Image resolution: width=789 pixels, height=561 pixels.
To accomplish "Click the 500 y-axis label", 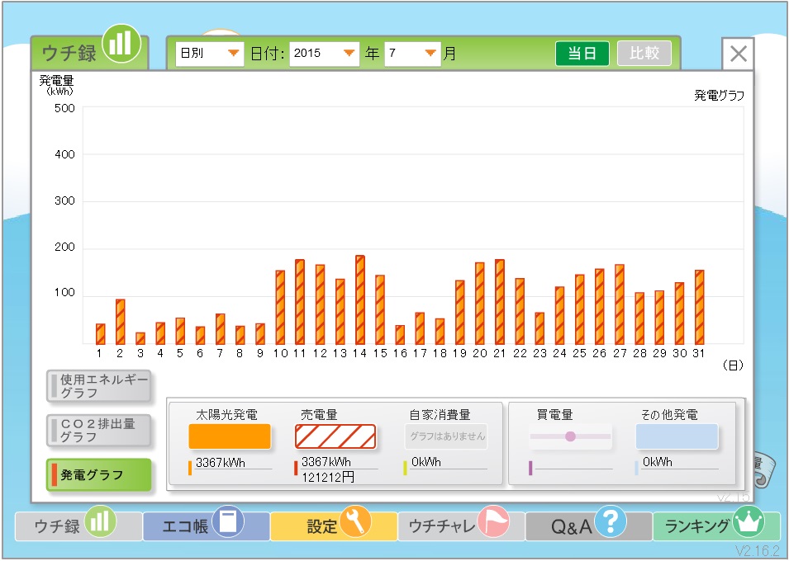I will click(64, 108).
